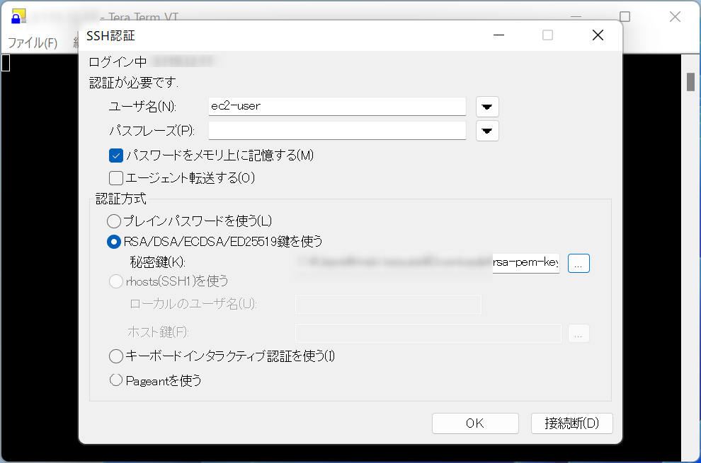This screenshot has width=701, height=463.
Task: Close the Tera Term VT window
Action: [675, 17]
